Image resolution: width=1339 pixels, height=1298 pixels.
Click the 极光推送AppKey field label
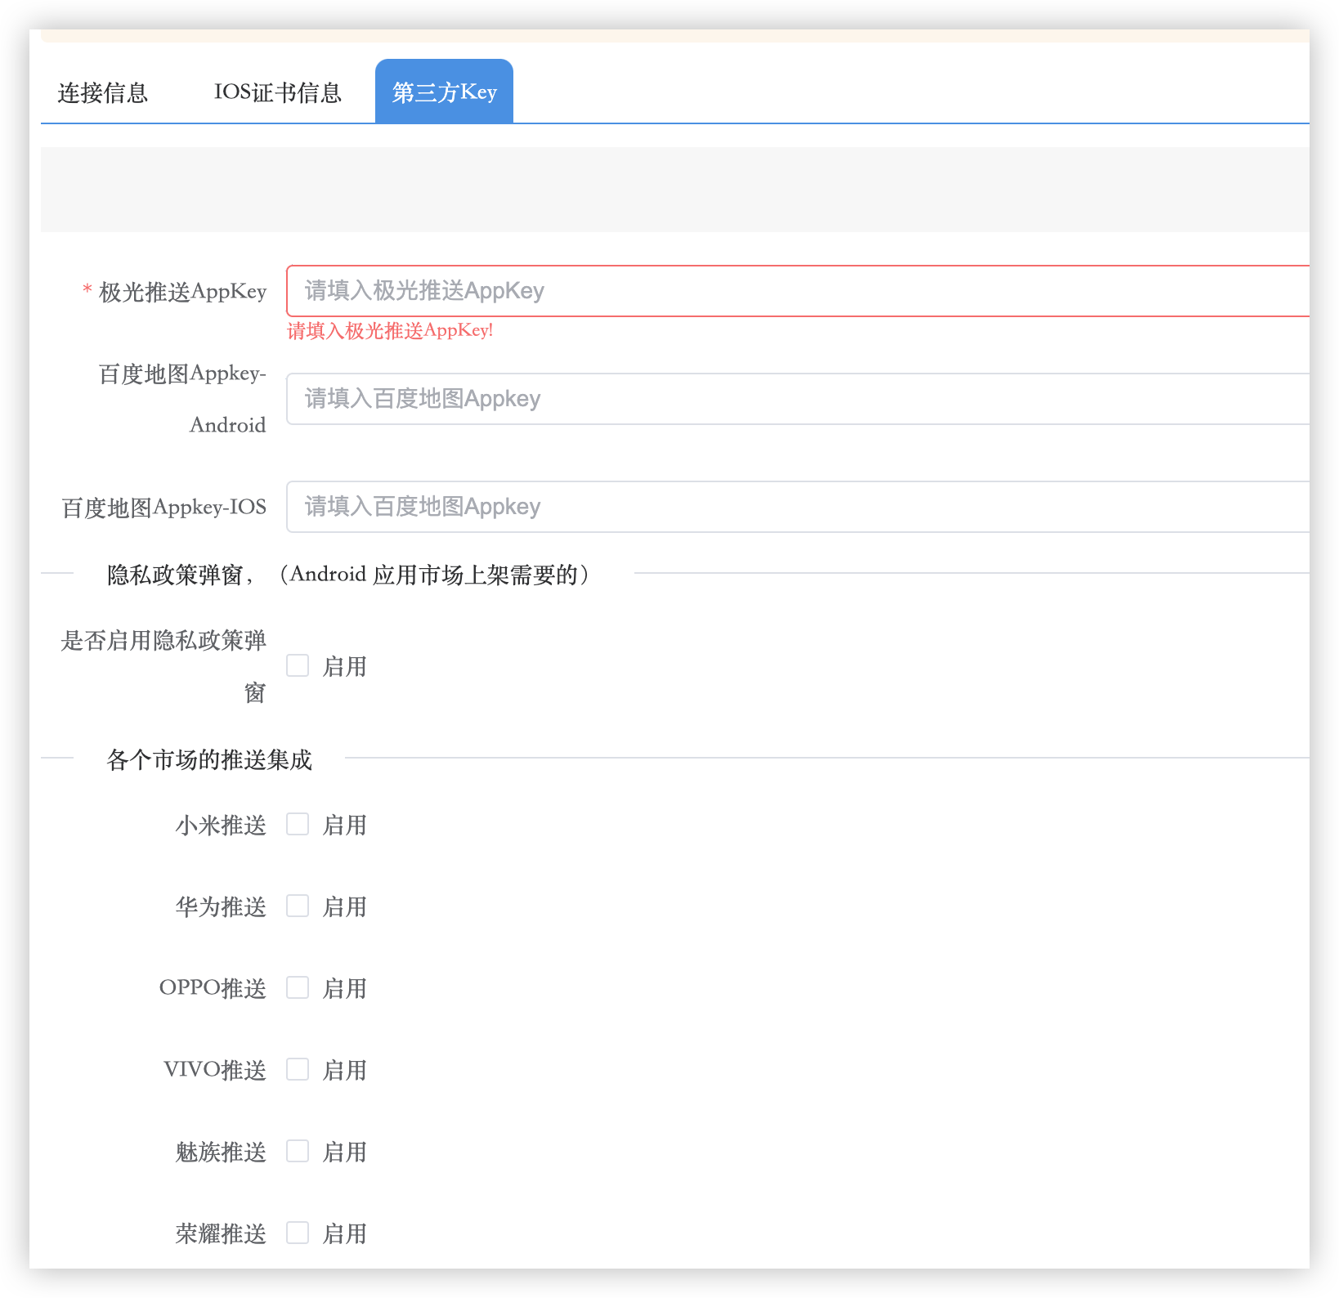coord(182,292)
